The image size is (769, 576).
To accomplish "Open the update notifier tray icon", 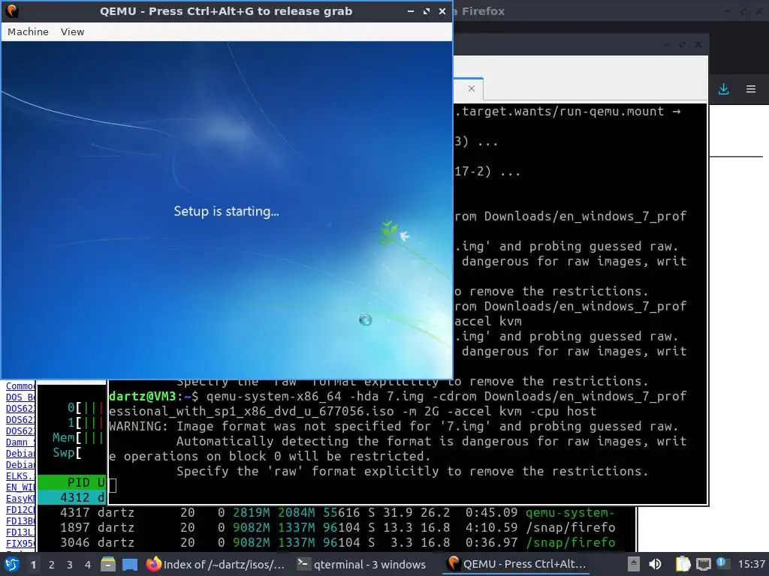I will (x=722, y=563).
